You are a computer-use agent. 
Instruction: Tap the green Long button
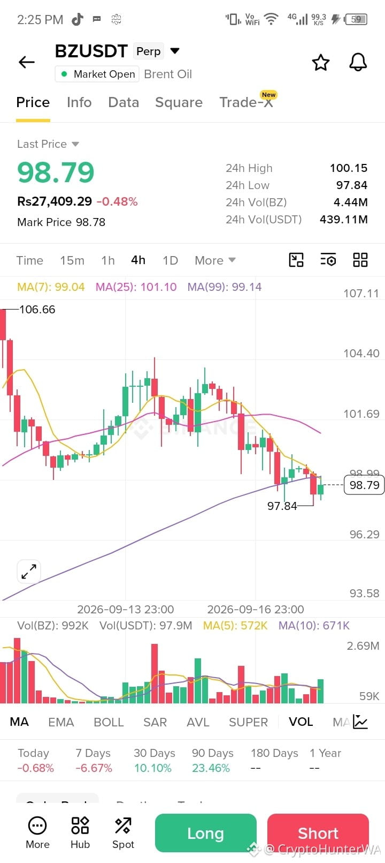(x=206, y=833)
